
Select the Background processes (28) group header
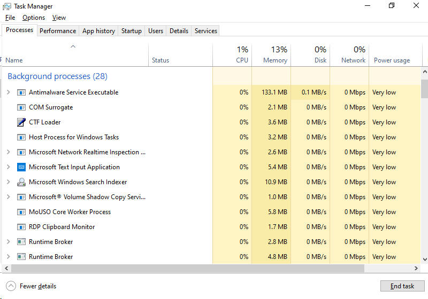58,76
